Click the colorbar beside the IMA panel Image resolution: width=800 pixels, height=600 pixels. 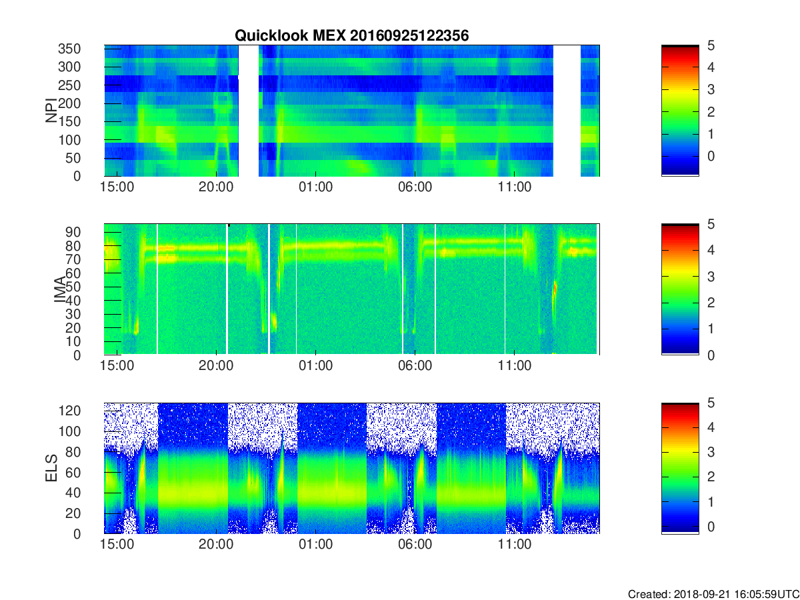point(680,289)
